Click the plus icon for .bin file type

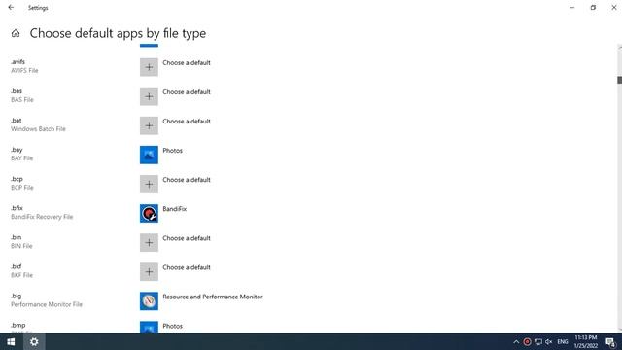pos(149,242)
